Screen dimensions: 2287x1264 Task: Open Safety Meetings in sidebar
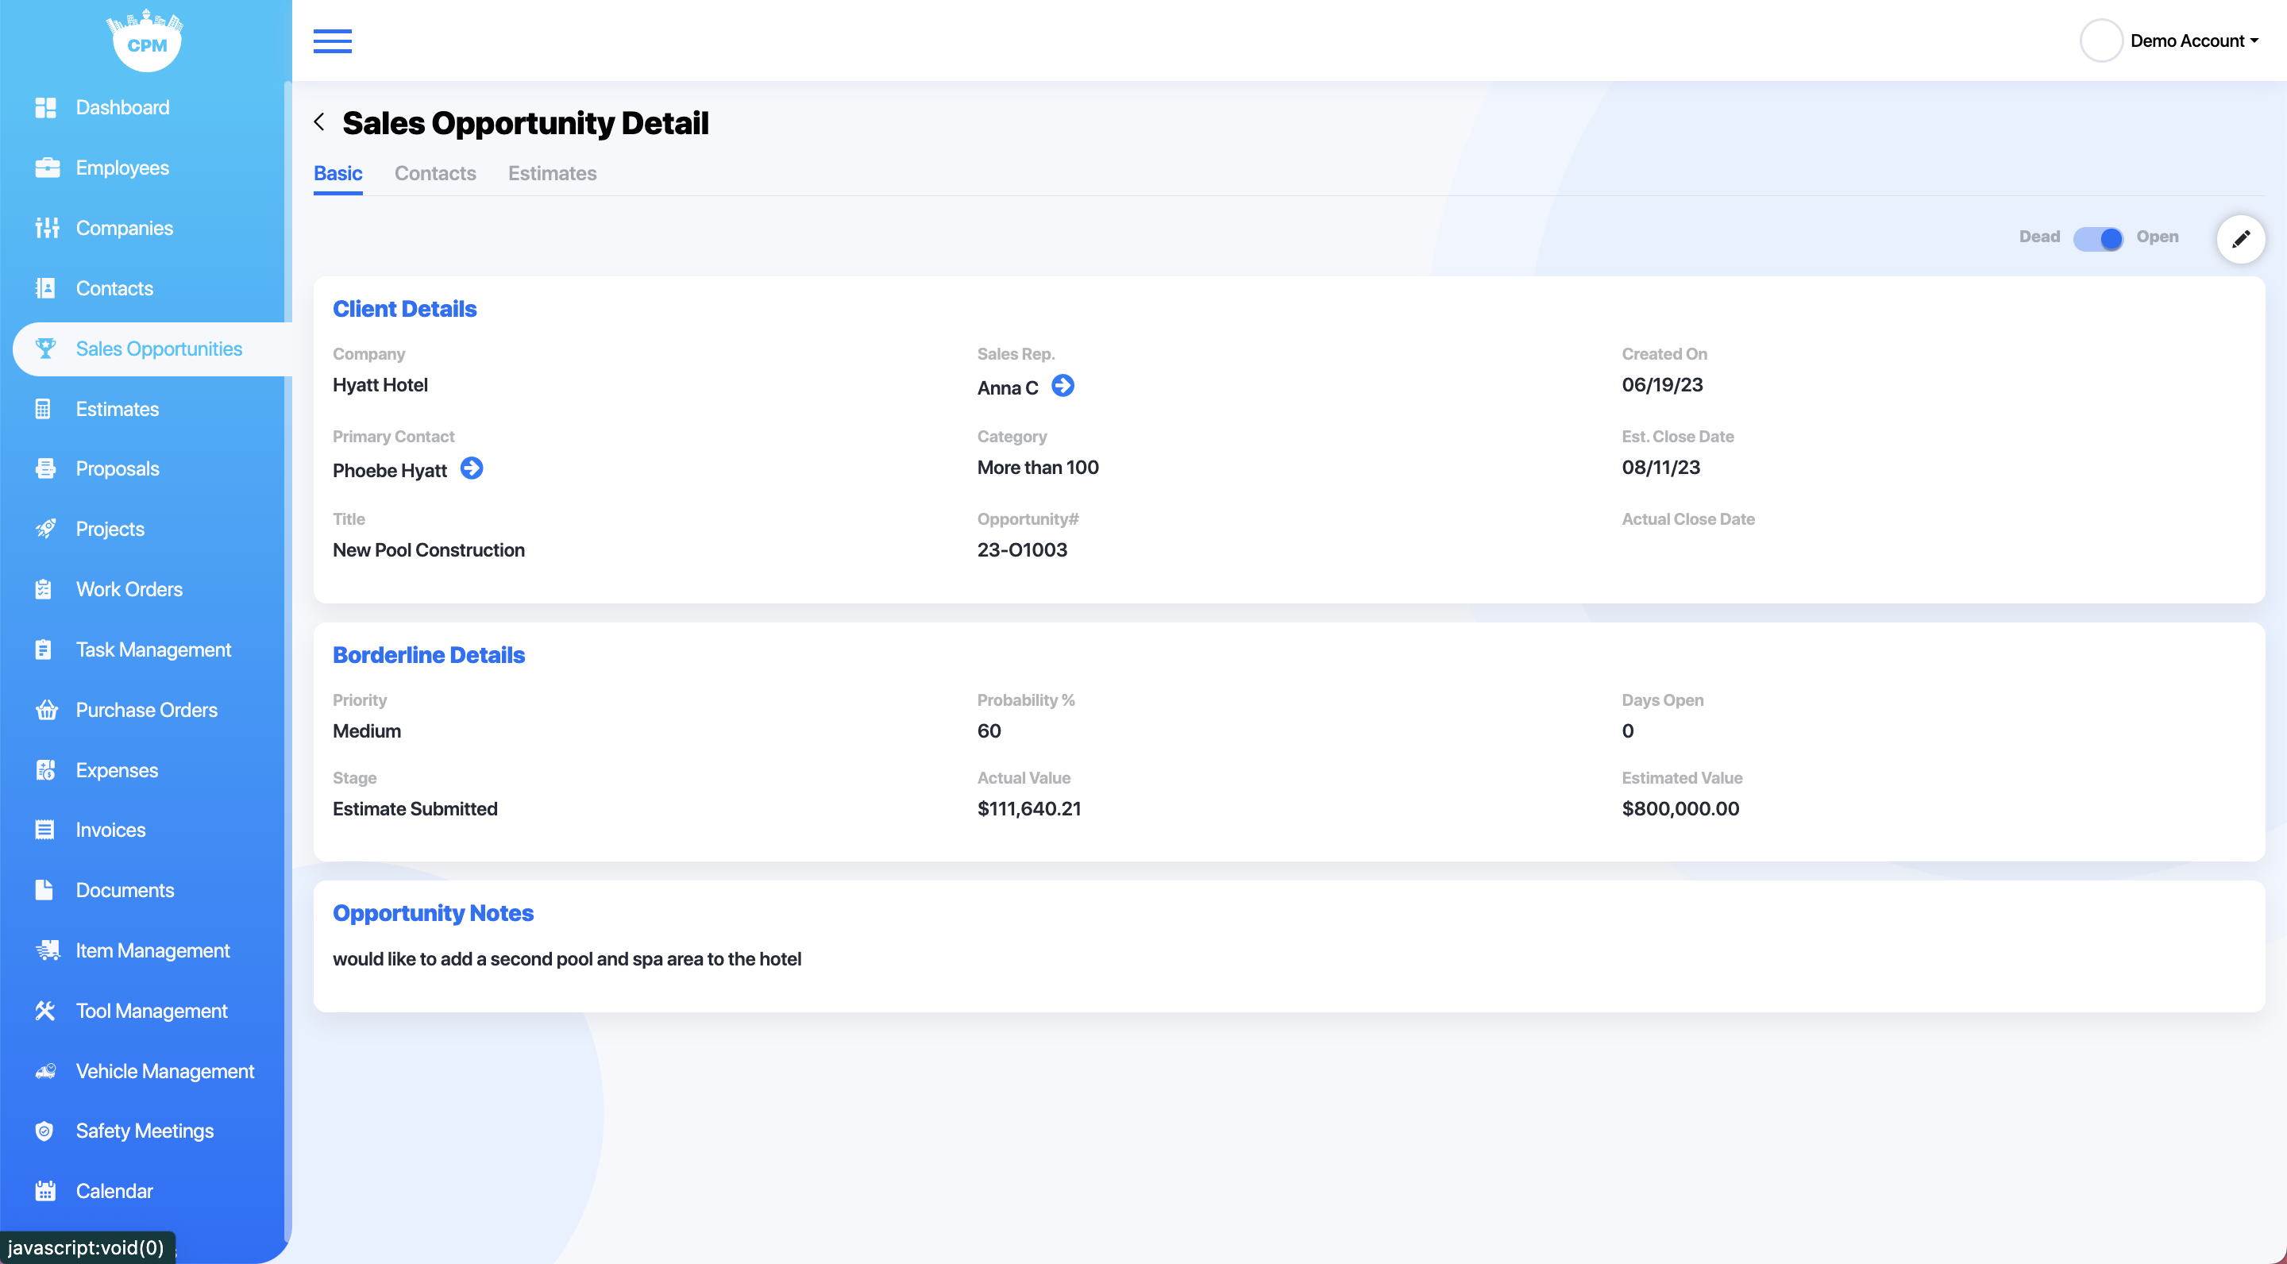145,1131
